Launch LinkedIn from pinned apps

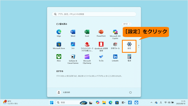115,58
